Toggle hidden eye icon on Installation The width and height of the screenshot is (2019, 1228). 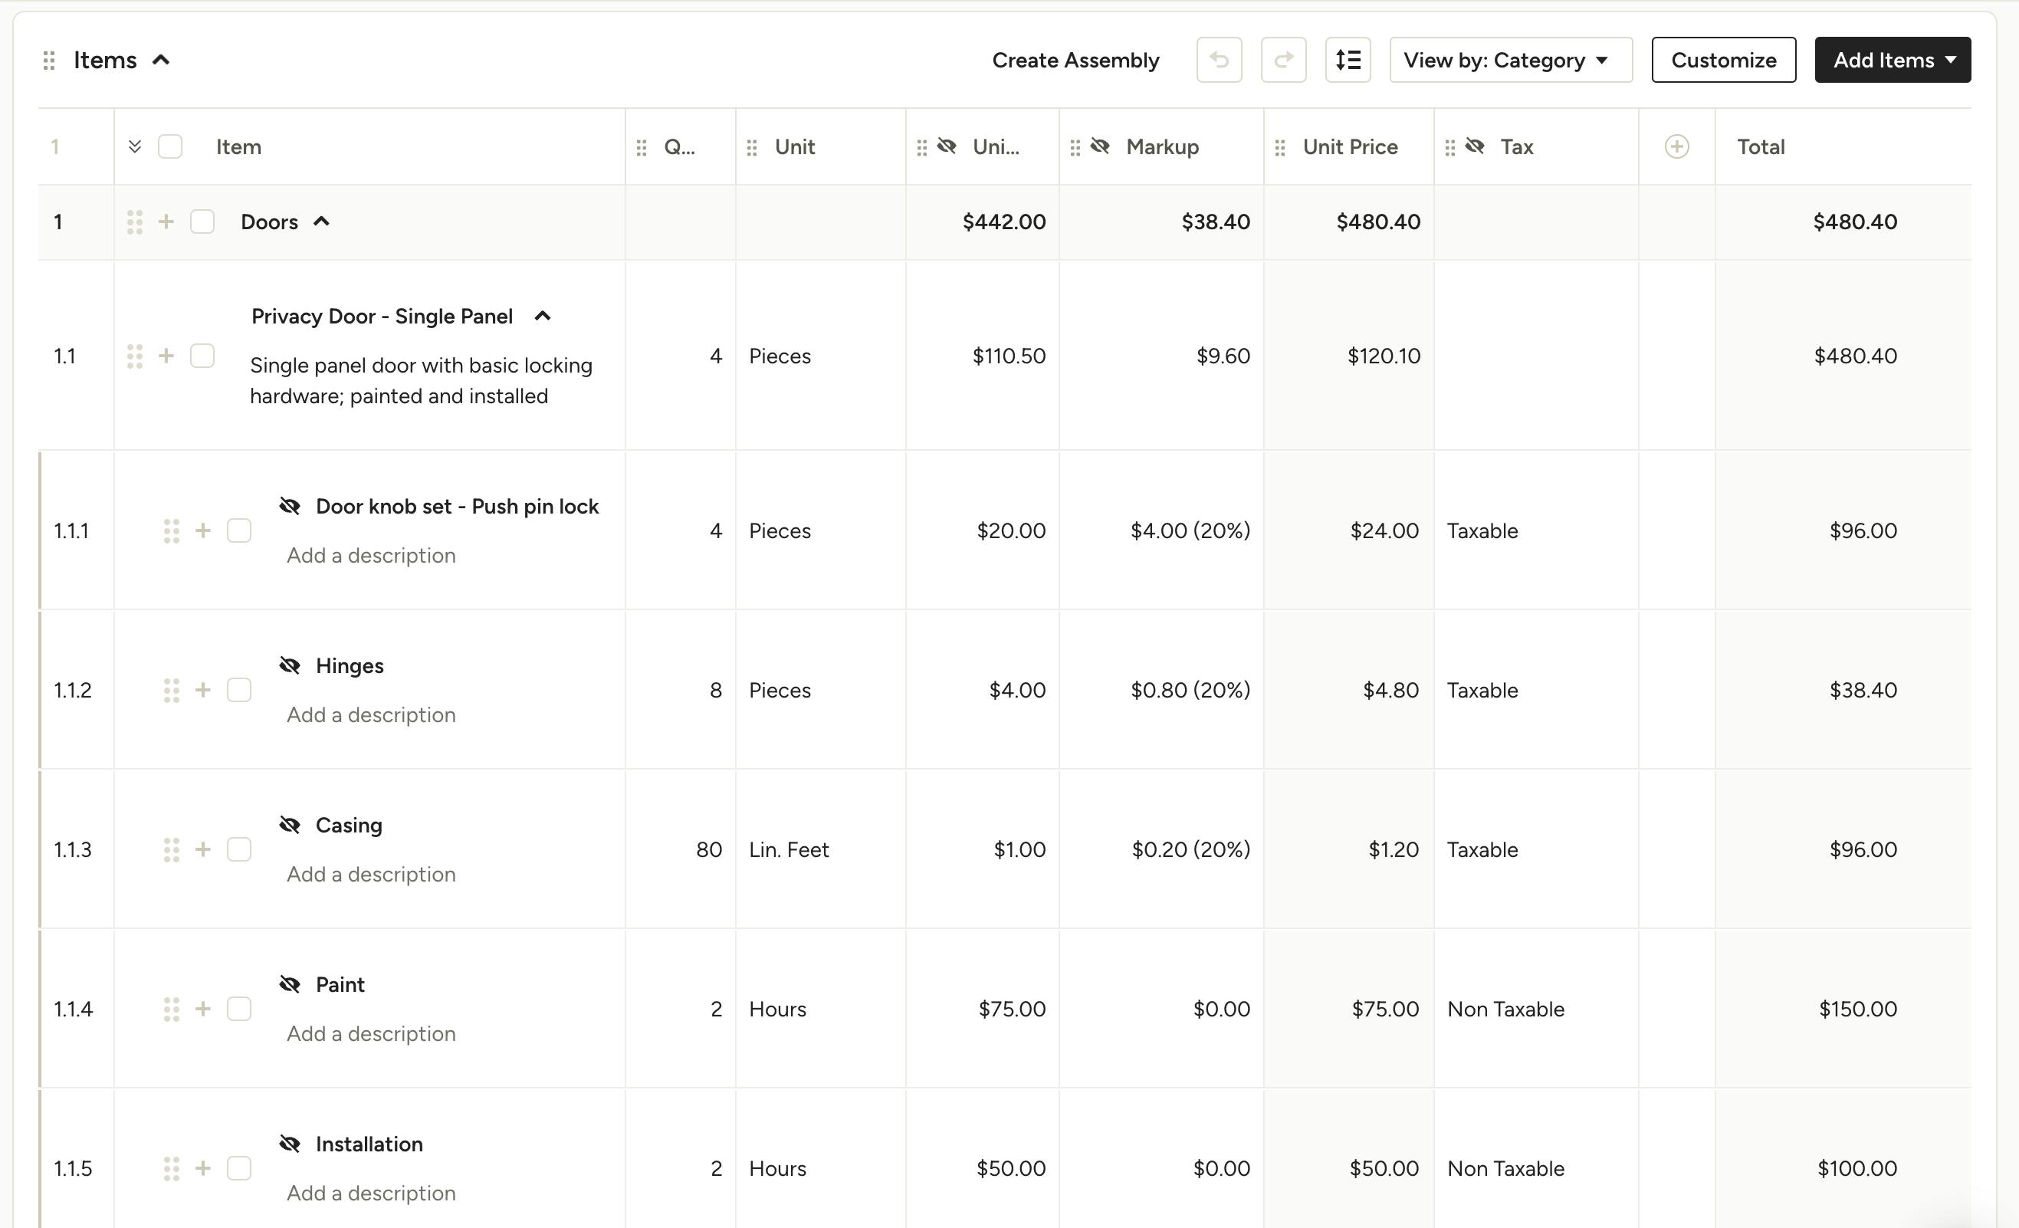tap(290, 1143)
